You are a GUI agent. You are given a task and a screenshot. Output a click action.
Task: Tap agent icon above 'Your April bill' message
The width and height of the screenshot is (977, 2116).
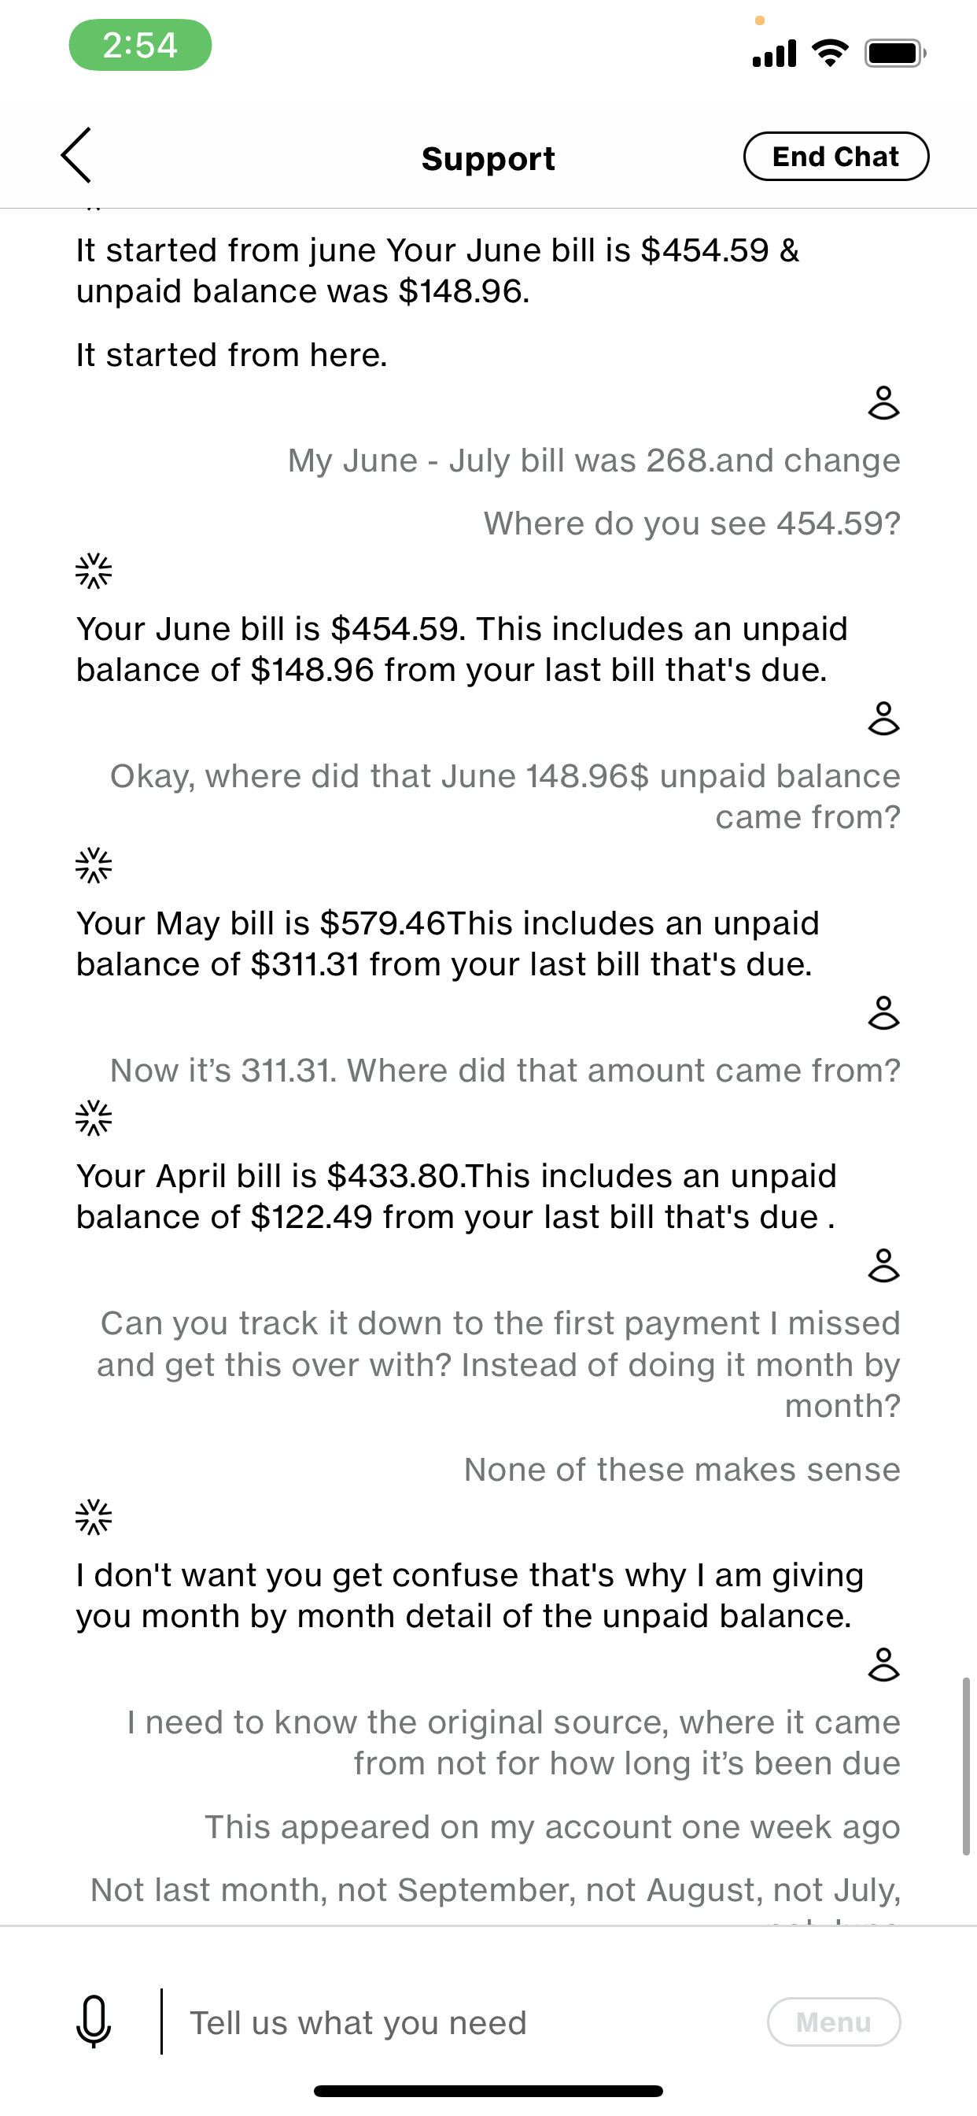pyautogui.click(x=94, y=1118)
